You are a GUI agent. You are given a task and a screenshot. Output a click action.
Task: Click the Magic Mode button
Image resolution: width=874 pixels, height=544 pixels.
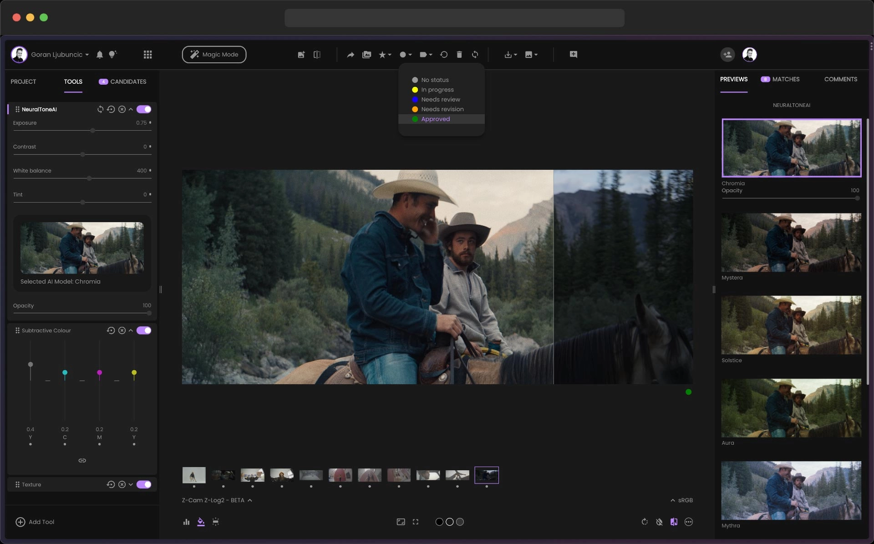[x=214, y=55]
